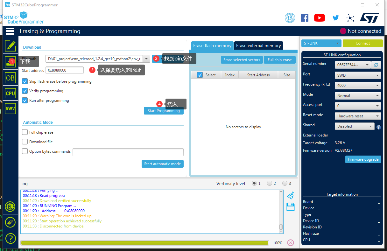Enable Download file checkbox

25,142
